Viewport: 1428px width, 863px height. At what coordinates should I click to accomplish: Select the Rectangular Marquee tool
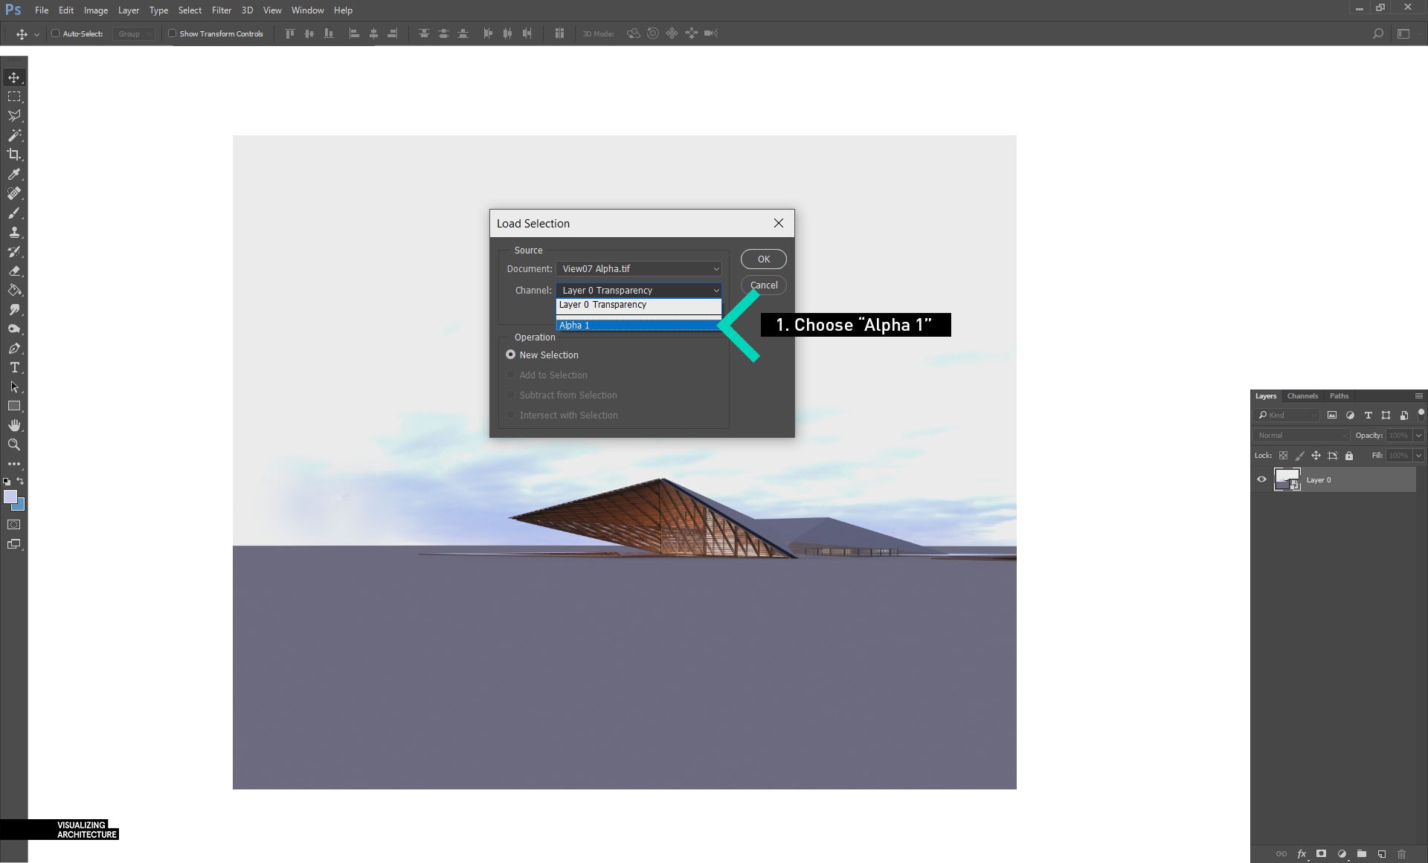click(x=14, y=97)
